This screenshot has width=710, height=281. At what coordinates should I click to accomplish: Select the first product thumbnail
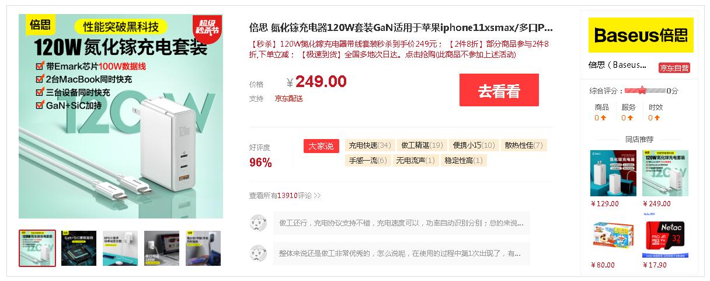point(37,248)
